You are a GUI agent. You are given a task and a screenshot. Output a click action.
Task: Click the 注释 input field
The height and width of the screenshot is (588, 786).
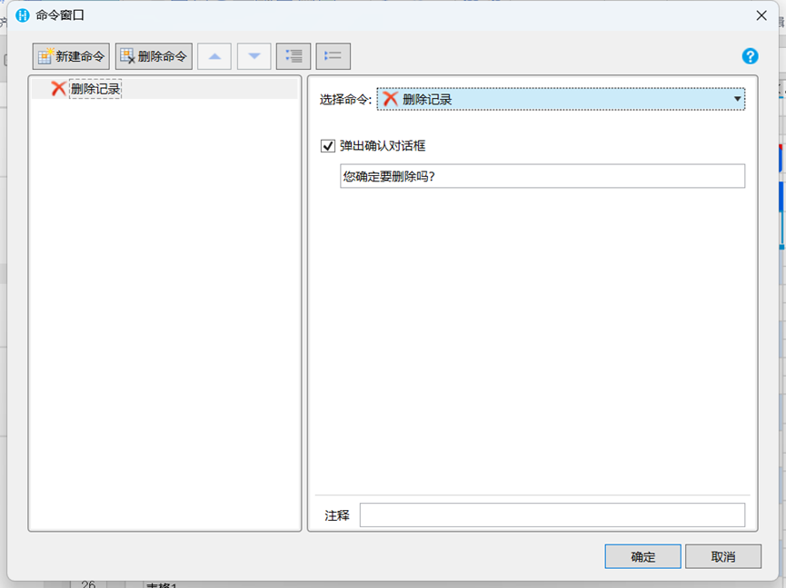552,514
